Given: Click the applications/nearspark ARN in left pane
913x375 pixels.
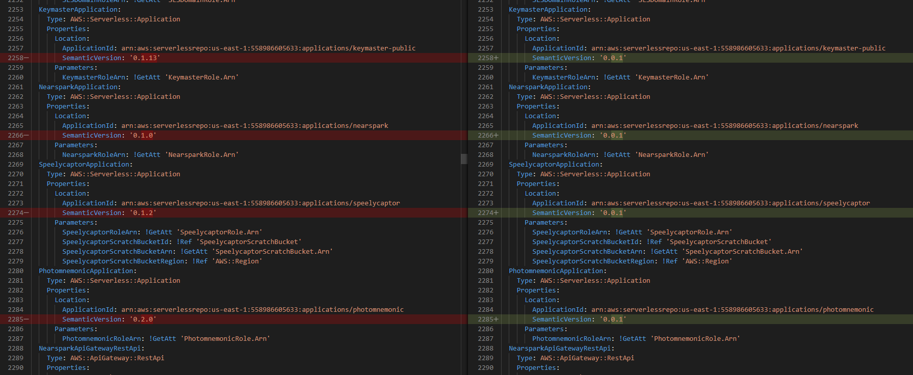Looking at the screenshot, I should (x=255, y=126).
